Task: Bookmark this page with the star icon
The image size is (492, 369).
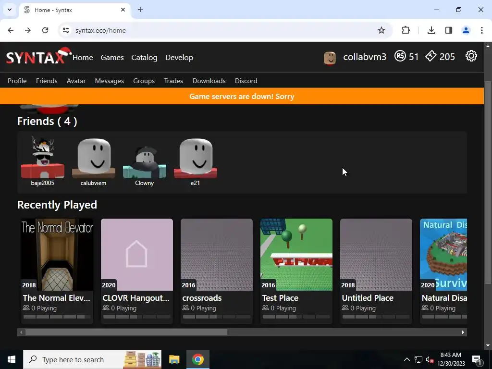Action: (381, 30)
